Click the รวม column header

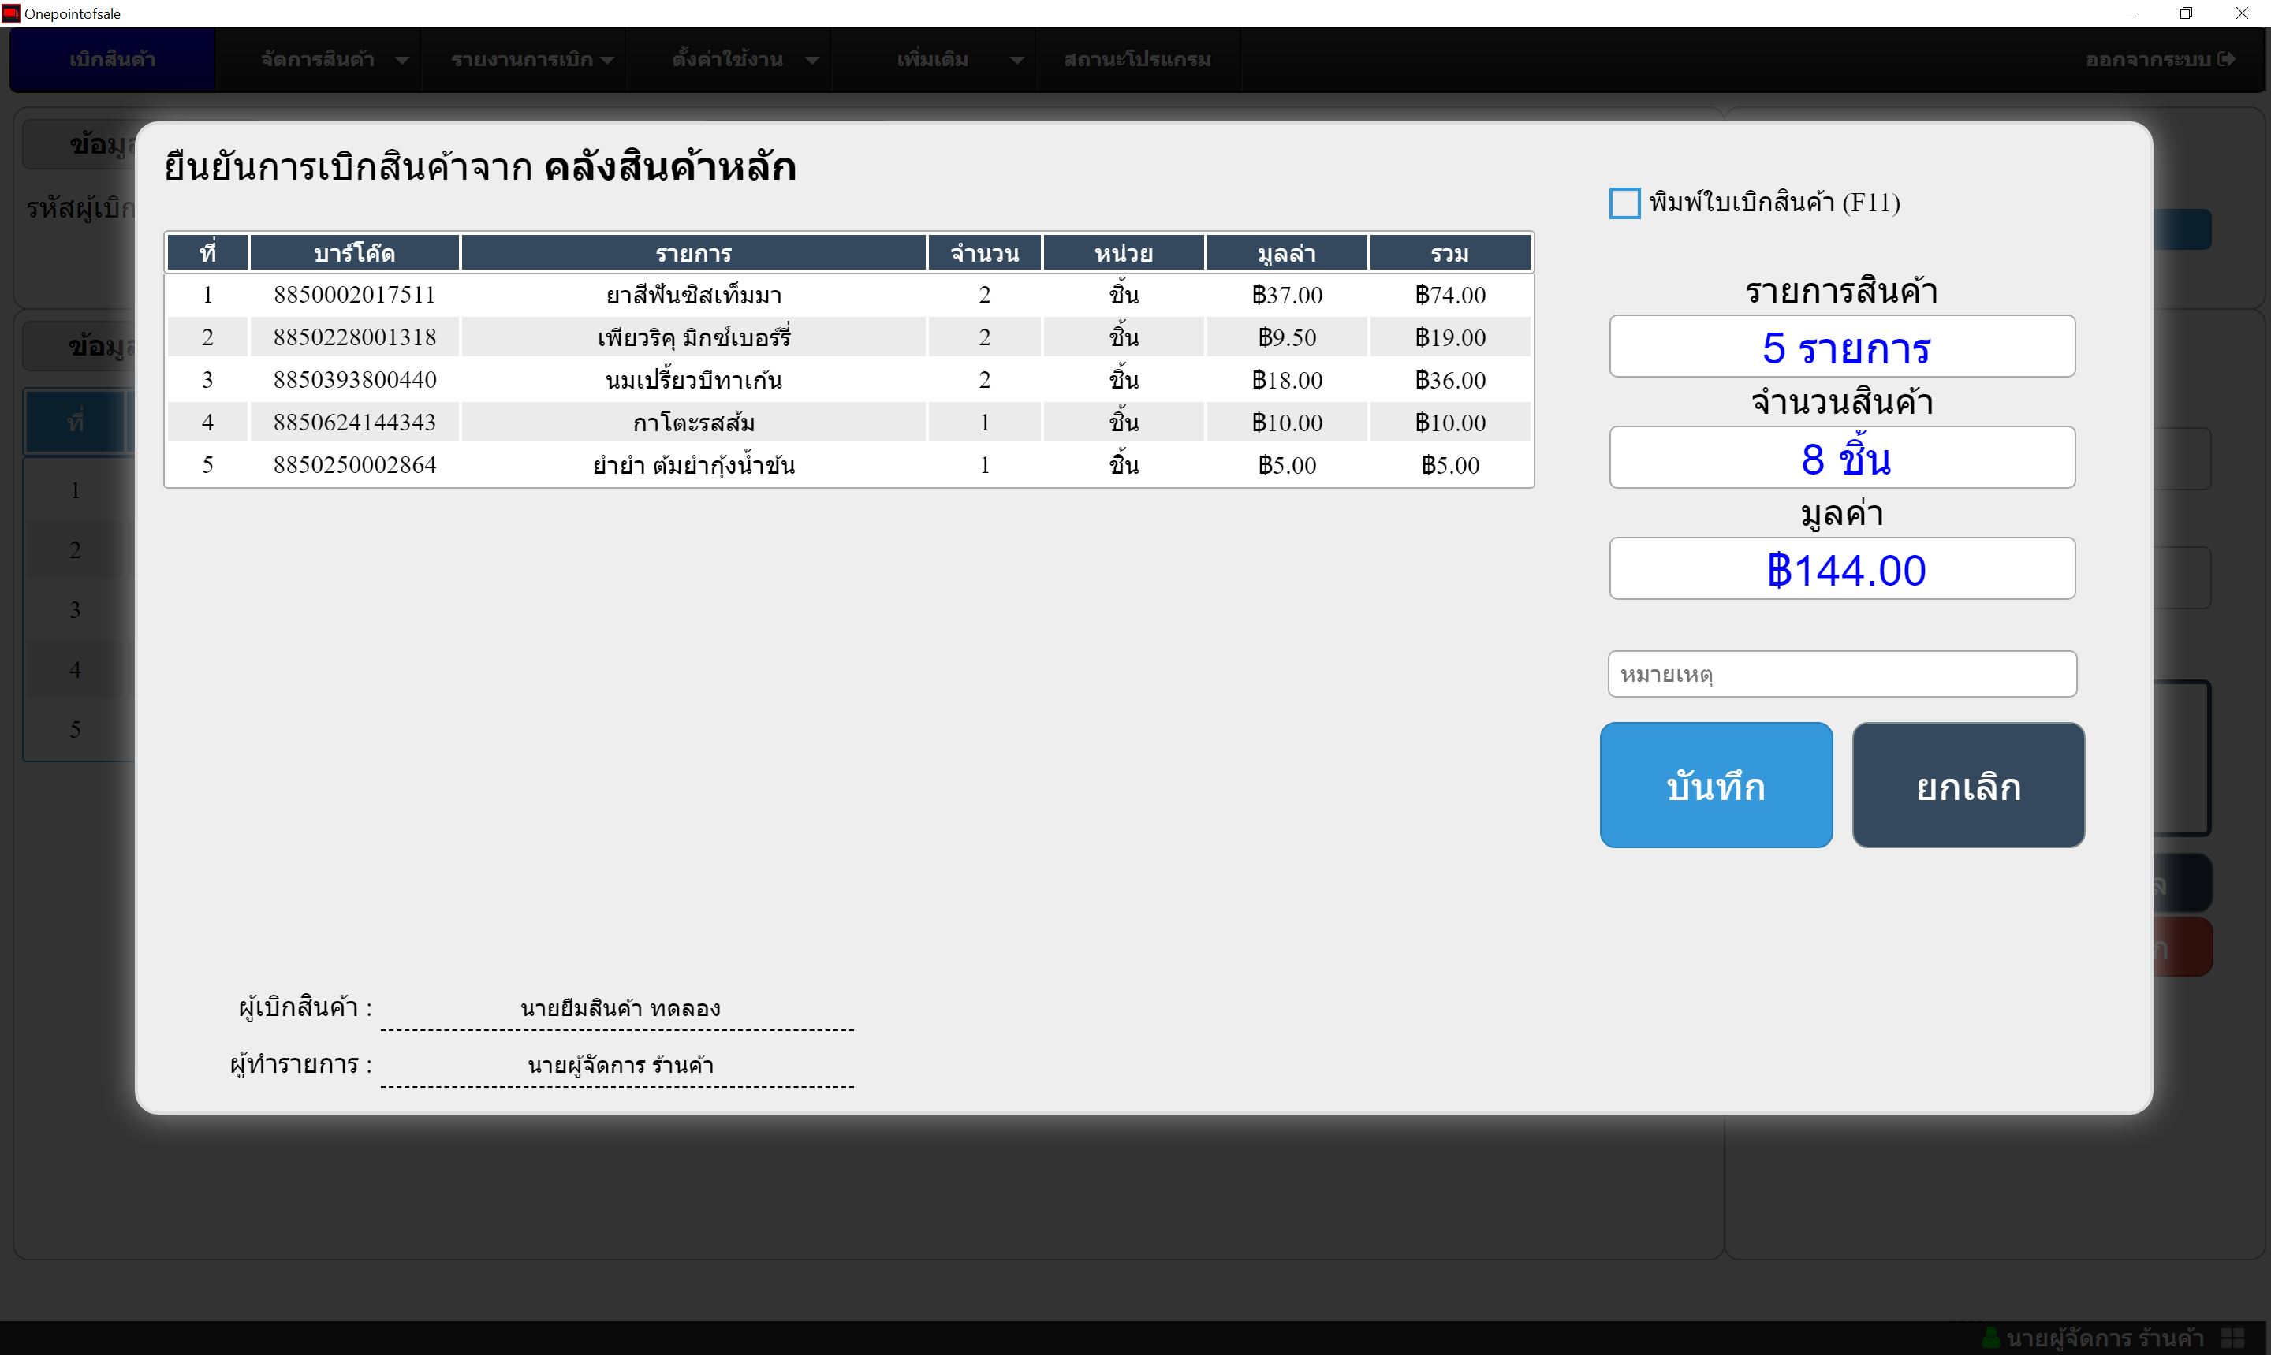pos(1450,253)
